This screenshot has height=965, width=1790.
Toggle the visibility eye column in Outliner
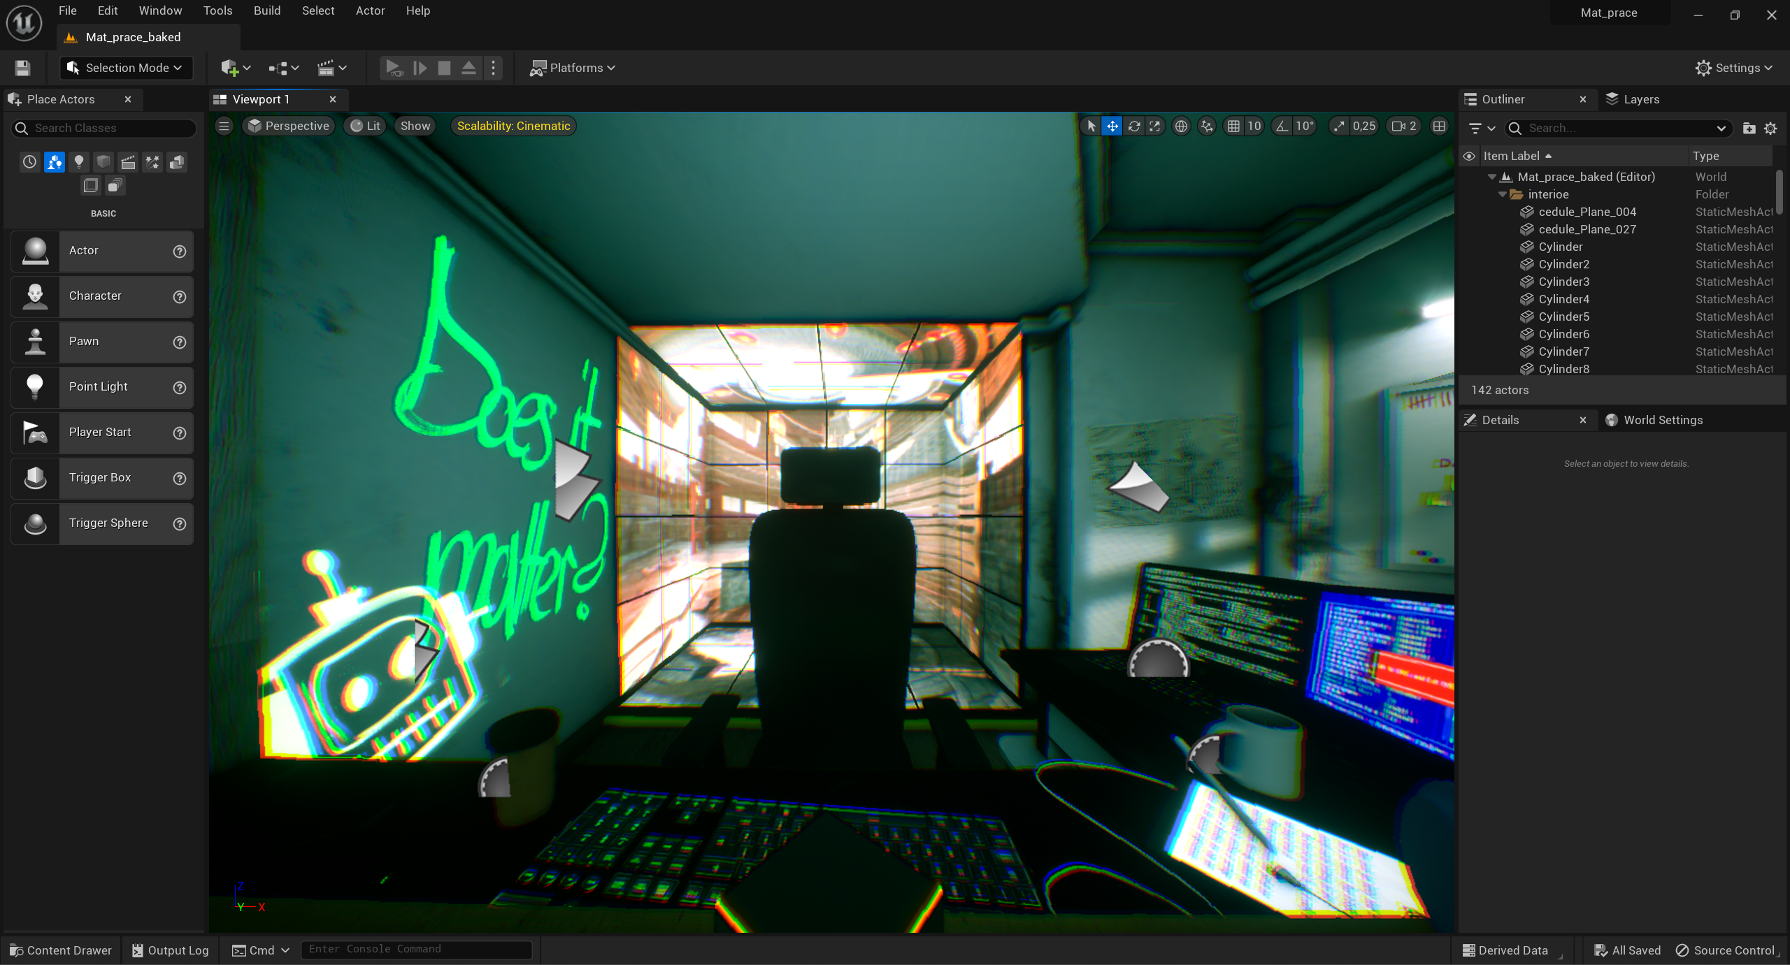pos(1469,156)
